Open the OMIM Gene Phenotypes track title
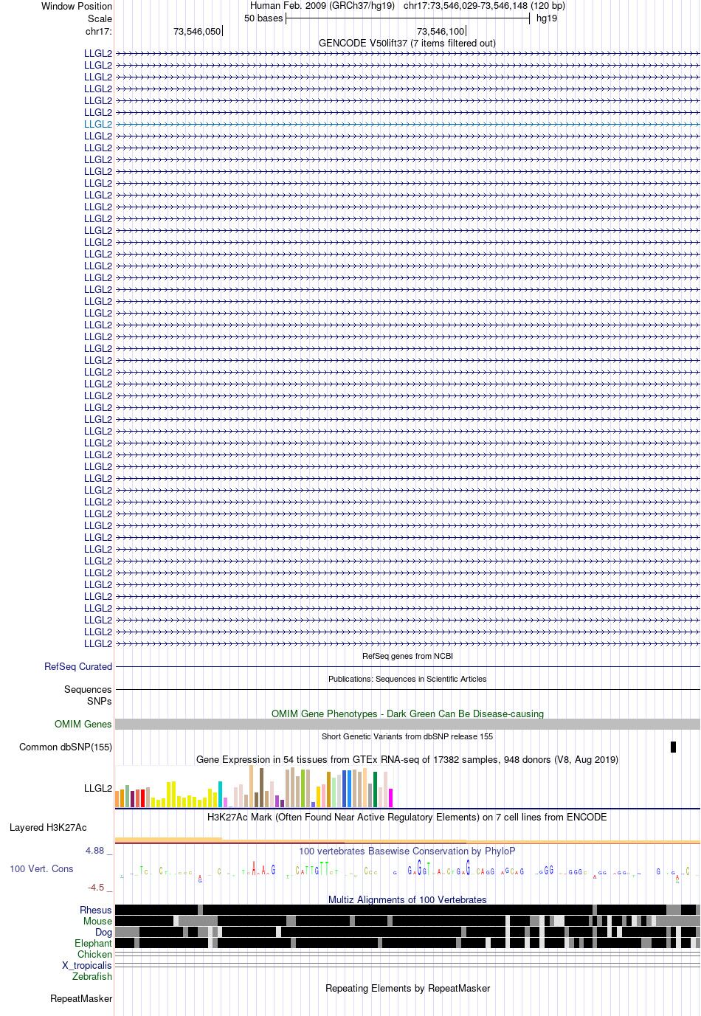The width and height of the screenshot is (701, 1016). point(407,713)
